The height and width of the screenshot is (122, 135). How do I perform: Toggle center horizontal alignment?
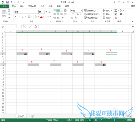click(x=58, y=14)
